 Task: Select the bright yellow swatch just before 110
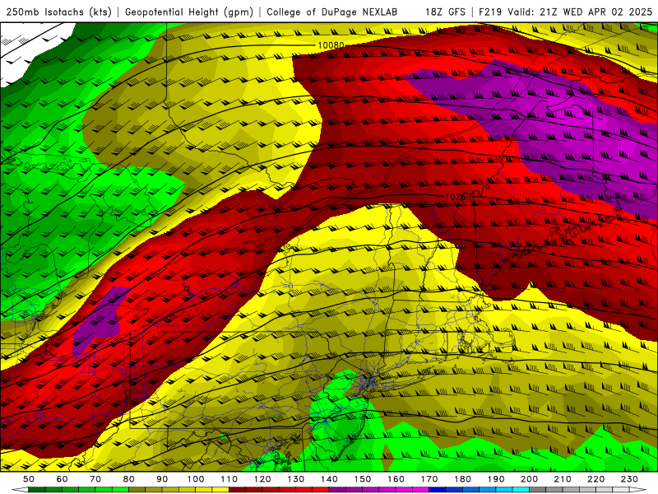coord(220,490)
